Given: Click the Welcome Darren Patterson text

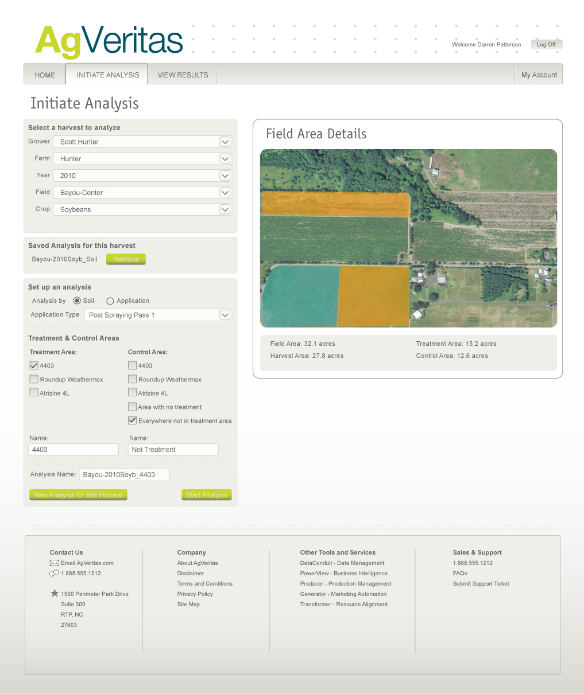Looking at the screenshot, I should coord(486,44).
